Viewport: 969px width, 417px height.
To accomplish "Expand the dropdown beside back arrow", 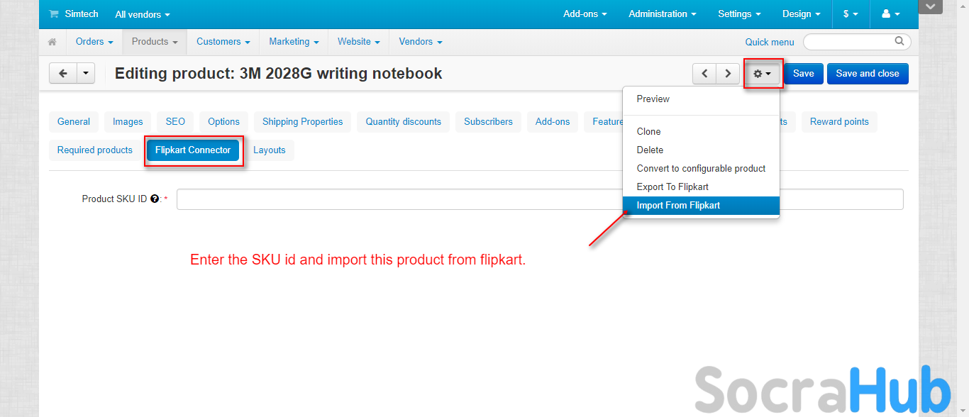I will tap(86, 73).
